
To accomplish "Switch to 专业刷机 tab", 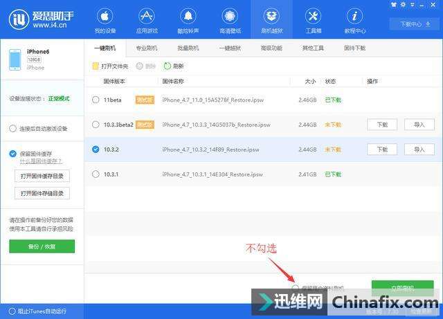I will (146, 48).
